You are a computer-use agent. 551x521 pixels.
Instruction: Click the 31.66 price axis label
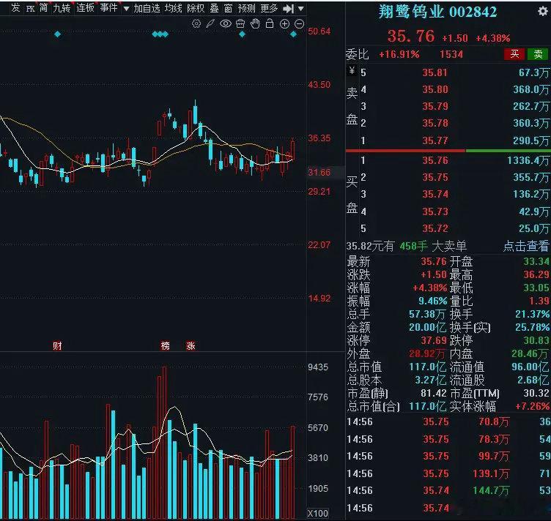(x=319, y=172)
